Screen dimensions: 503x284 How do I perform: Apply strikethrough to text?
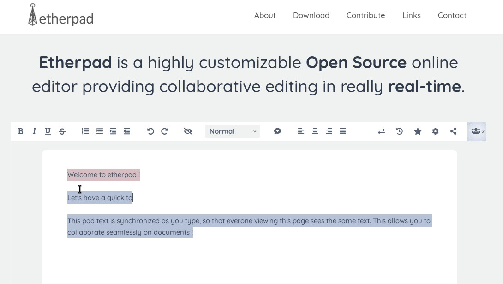(62, 131)
